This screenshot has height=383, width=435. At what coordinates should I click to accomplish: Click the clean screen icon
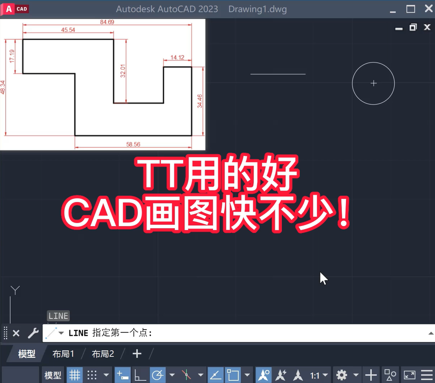coord(410,375)
